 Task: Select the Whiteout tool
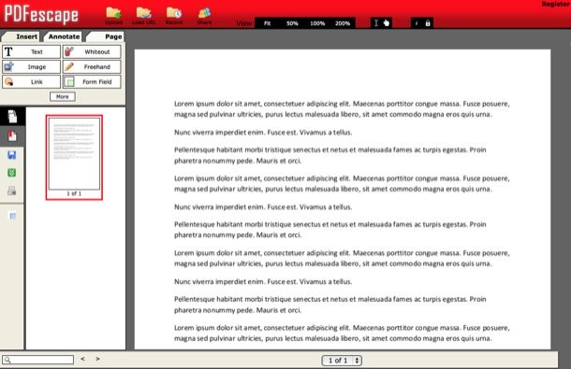[x=92, y=51]
